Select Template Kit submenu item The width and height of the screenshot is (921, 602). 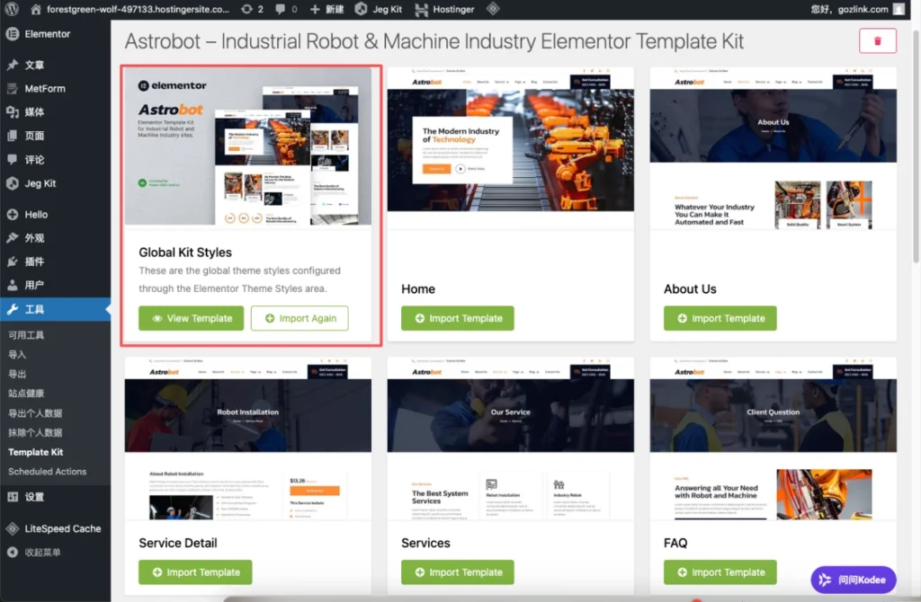35,452
